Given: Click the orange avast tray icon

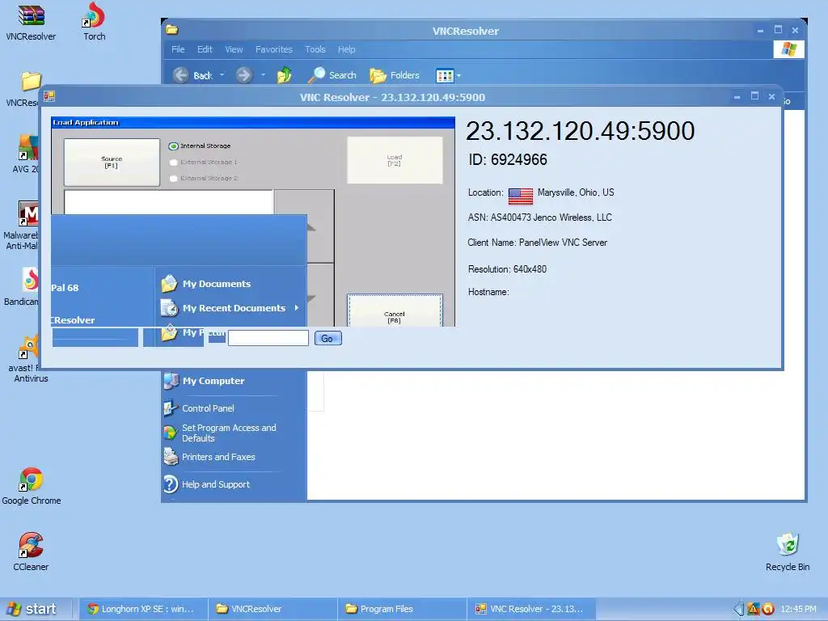Looking at the screenshot, I should pyautogui.click(x=768, y=609).
